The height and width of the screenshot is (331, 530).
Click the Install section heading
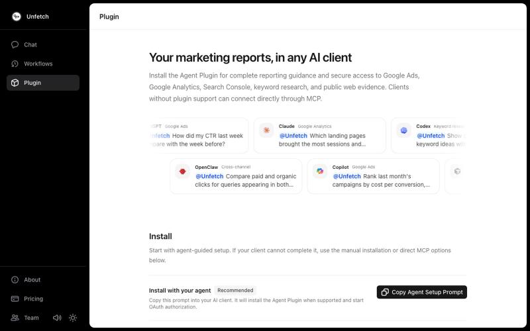coord(160,236)
